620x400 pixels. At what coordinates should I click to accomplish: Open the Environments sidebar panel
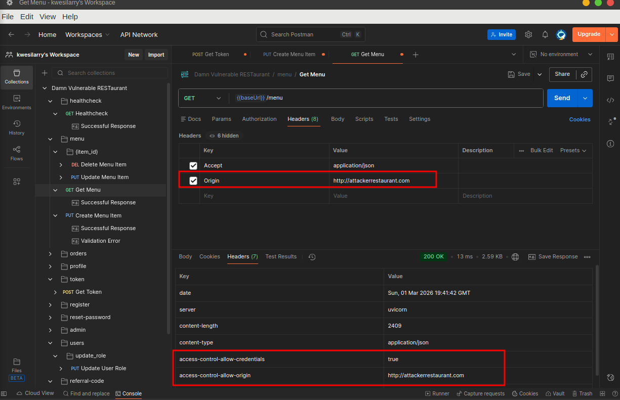17,102
